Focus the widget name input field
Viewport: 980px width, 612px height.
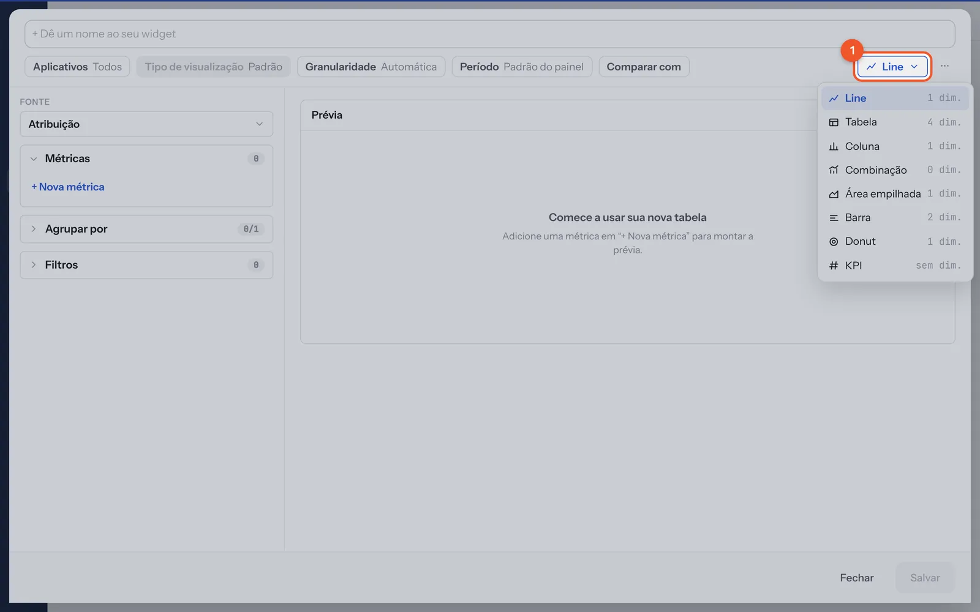coord(490,34)
